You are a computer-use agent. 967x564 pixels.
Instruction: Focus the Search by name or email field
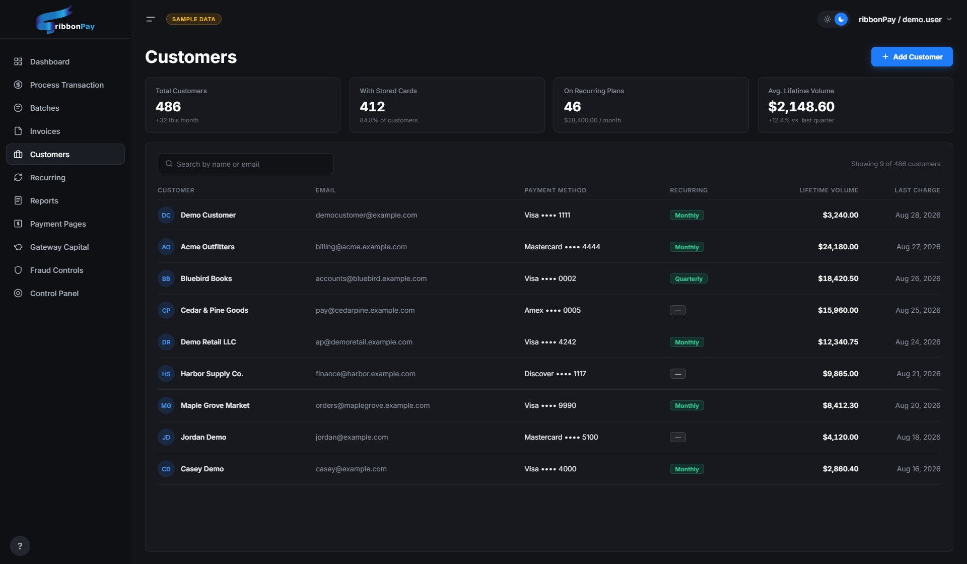click(x=246, y=164)
